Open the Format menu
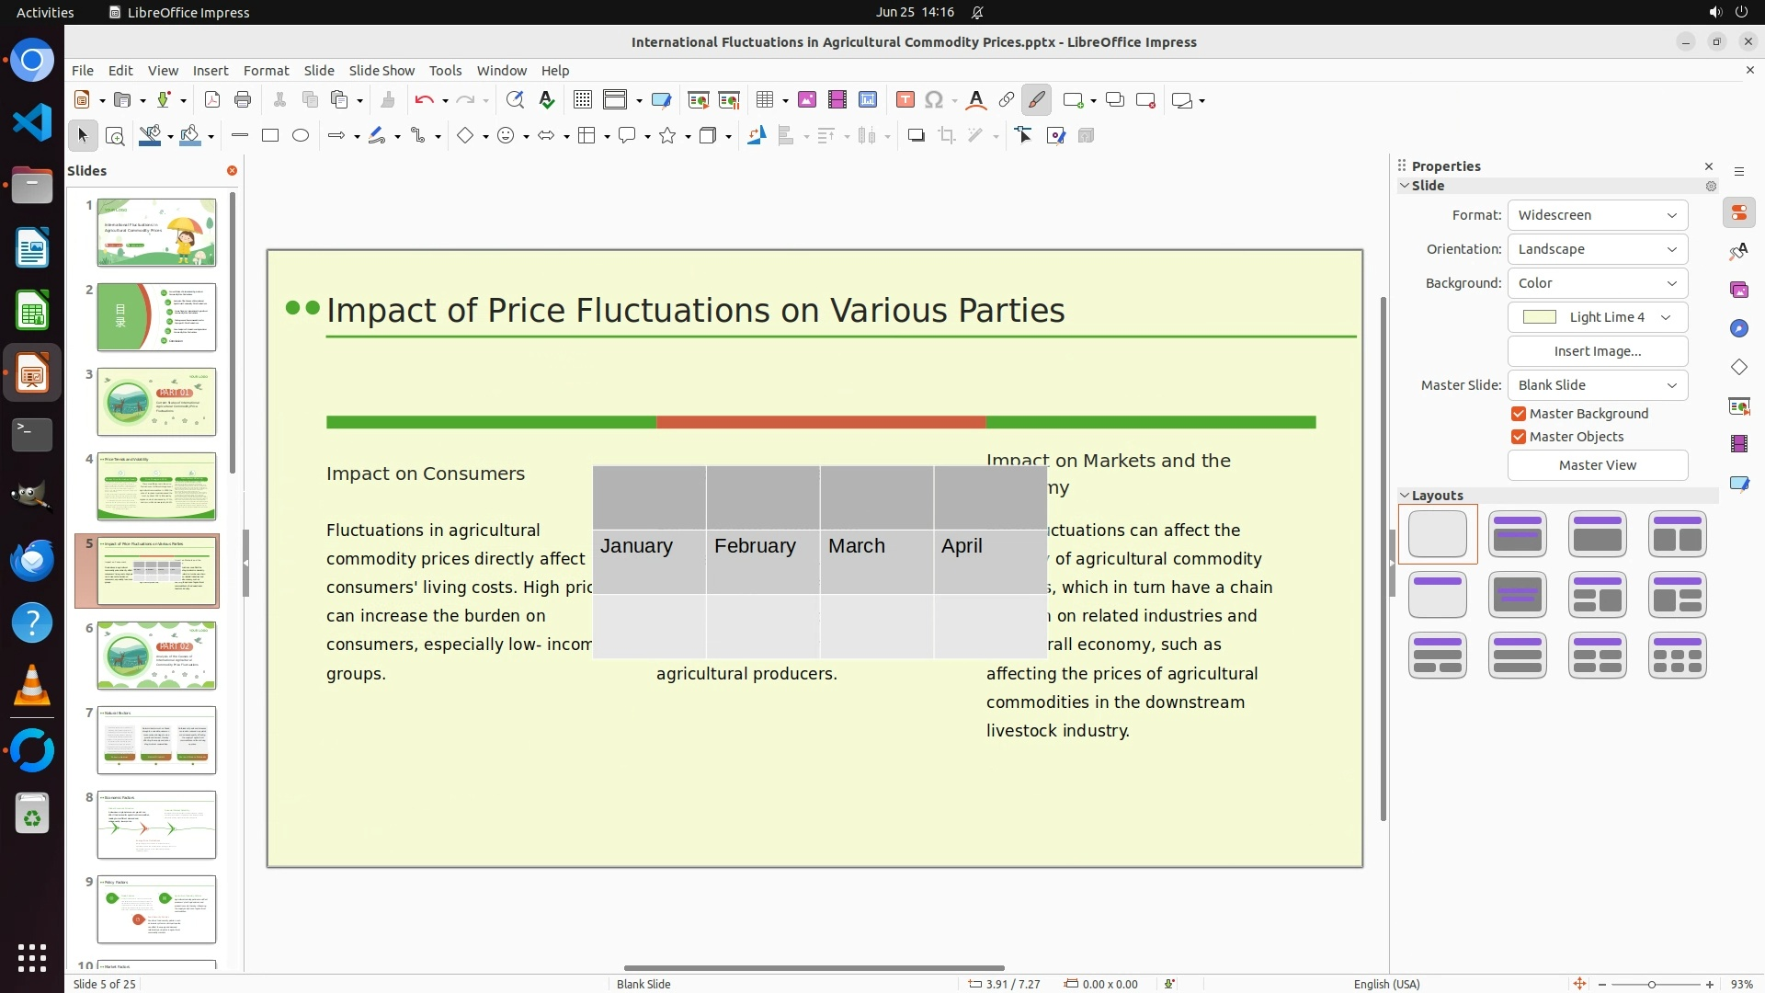 [266, 71]
